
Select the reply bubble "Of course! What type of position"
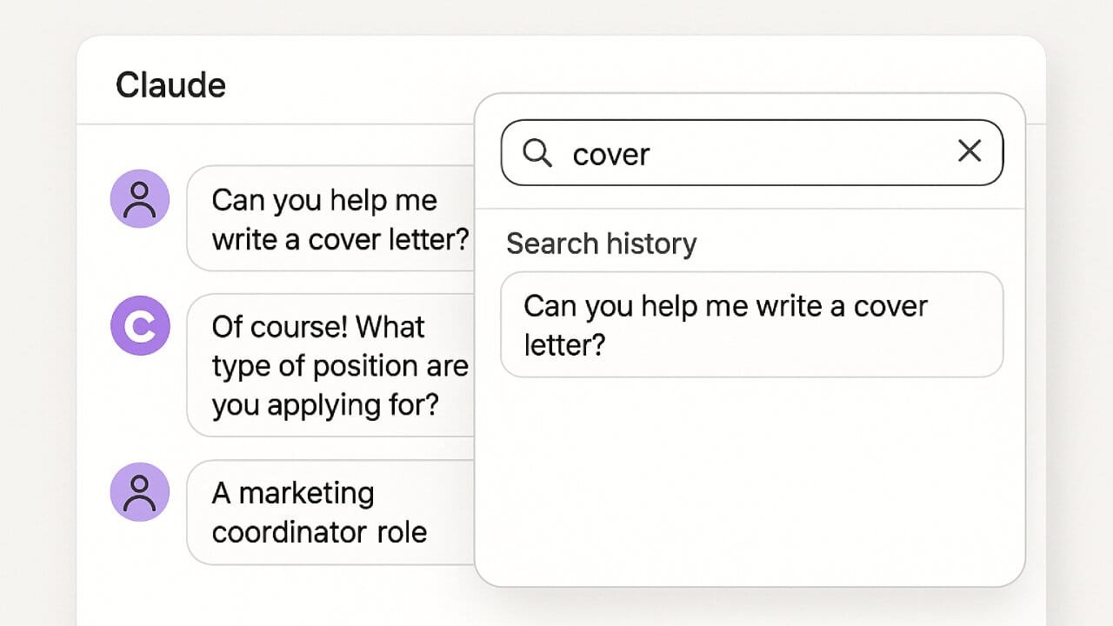(331, 365)
